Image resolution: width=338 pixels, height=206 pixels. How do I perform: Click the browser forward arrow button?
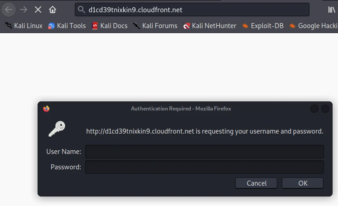pyautogui.click(x=24, y=10)
